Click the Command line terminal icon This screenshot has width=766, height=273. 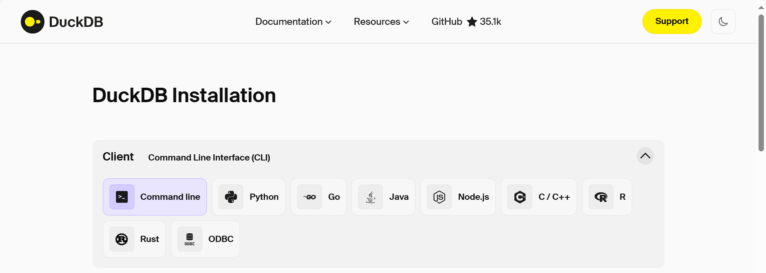[122, 197]
